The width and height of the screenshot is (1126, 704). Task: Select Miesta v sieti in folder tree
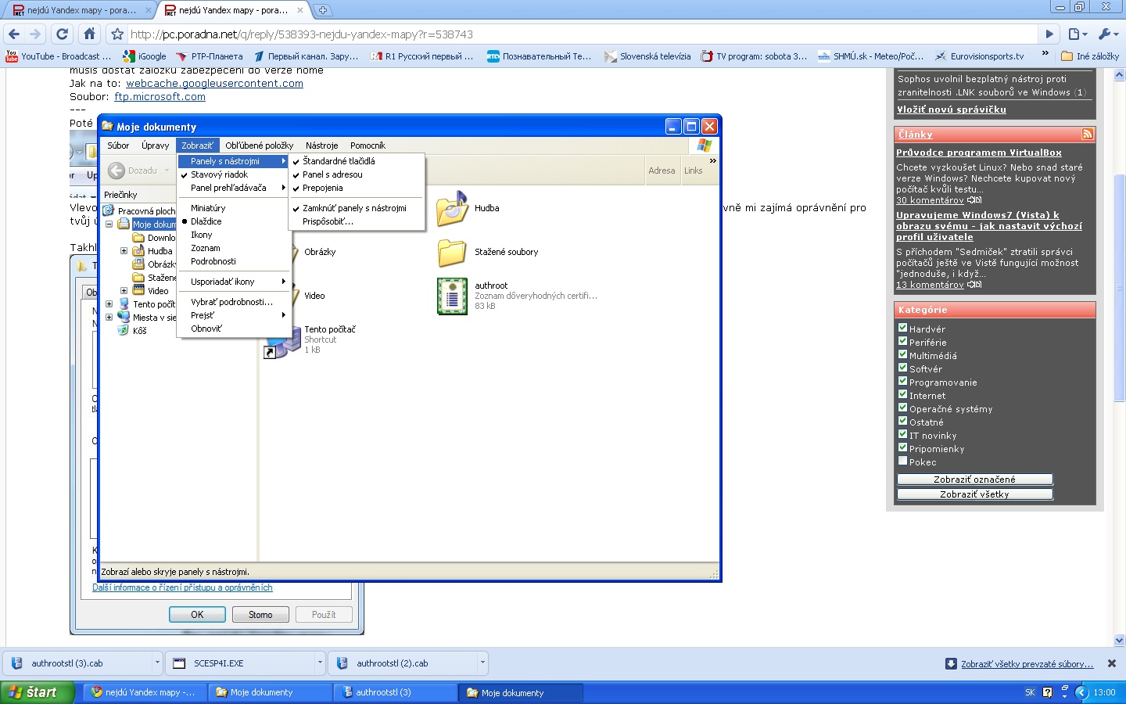pyautogui.click(x=154, y=318)
